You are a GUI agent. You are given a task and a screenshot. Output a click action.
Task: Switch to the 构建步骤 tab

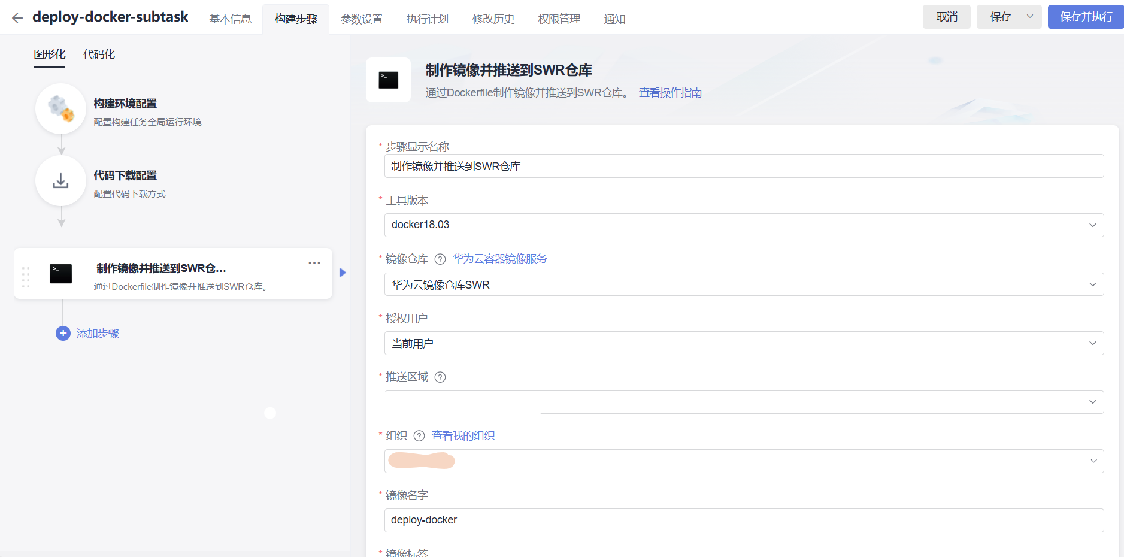pos(296,19)
